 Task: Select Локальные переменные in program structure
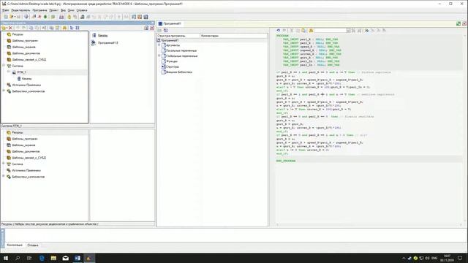point(181,50)
